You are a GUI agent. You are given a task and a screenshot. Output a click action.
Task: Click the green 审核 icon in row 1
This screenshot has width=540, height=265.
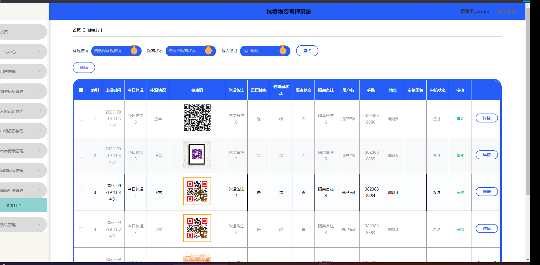[x=460, y=119]
